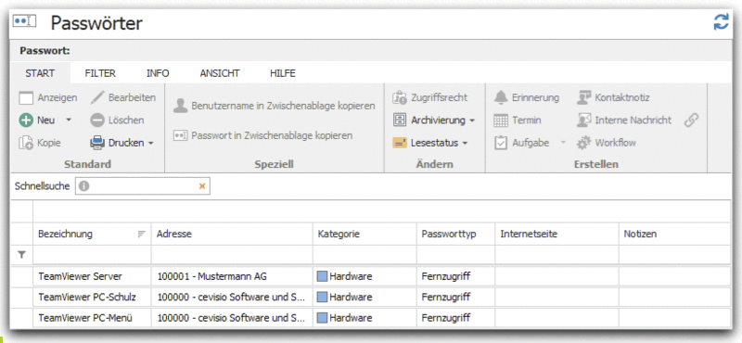Clear Schnellsuche with orange x
742x343 pixels.
(x=202, y=186)
